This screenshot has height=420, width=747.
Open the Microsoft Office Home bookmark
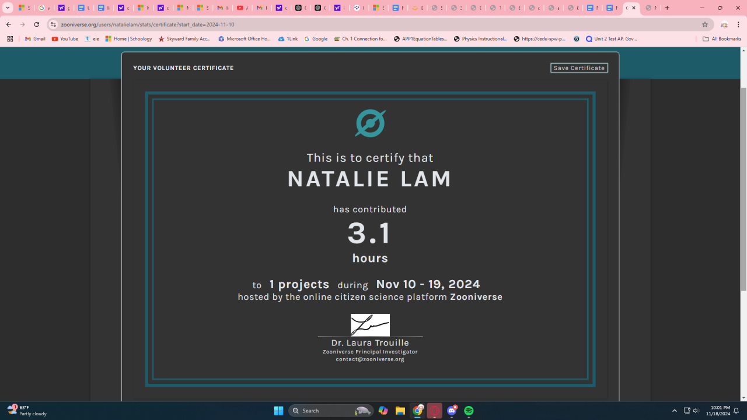[245, 39]
